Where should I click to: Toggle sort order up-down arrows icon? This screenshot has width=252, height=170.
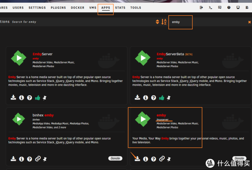157,22
